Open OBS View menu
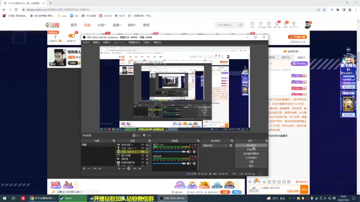360x202 pixels. (107, 42)
